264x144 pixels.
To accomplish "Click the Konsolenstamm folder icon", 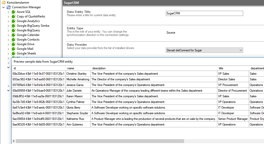I will [4, 3].
